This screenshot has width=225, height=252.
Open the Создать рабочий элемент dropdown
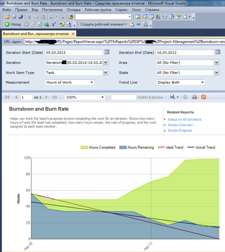[x=104, y=24]
